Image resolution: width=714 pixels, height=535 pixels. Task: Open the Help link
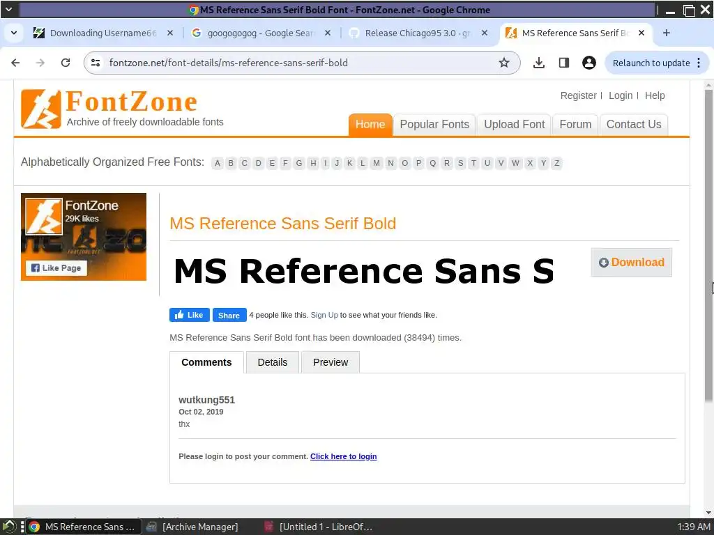(x=655, y=95)
